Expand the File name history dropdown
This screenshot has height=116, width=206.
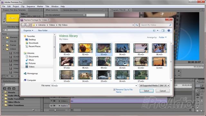(136, 86)
